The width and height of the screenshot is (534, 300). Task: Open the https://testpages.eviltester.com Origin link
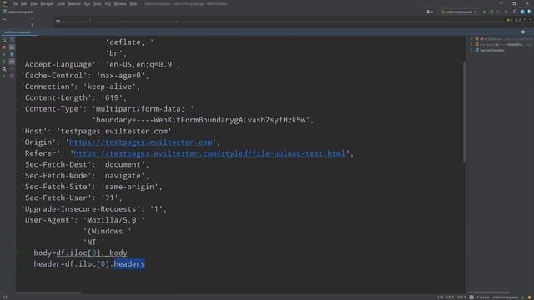click(141, 142)
